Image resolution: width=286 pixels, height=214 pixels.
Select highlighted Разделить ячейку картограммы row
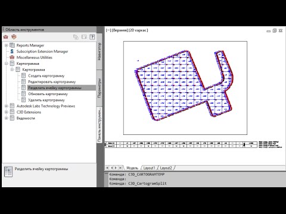pos(61,88)
